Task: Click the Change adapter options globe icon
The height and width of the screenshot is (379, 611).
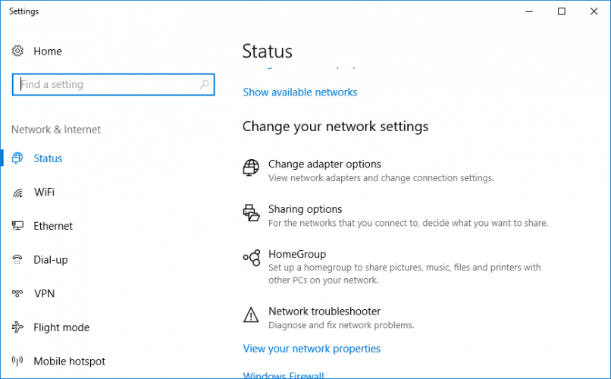Action: [251, 168]
